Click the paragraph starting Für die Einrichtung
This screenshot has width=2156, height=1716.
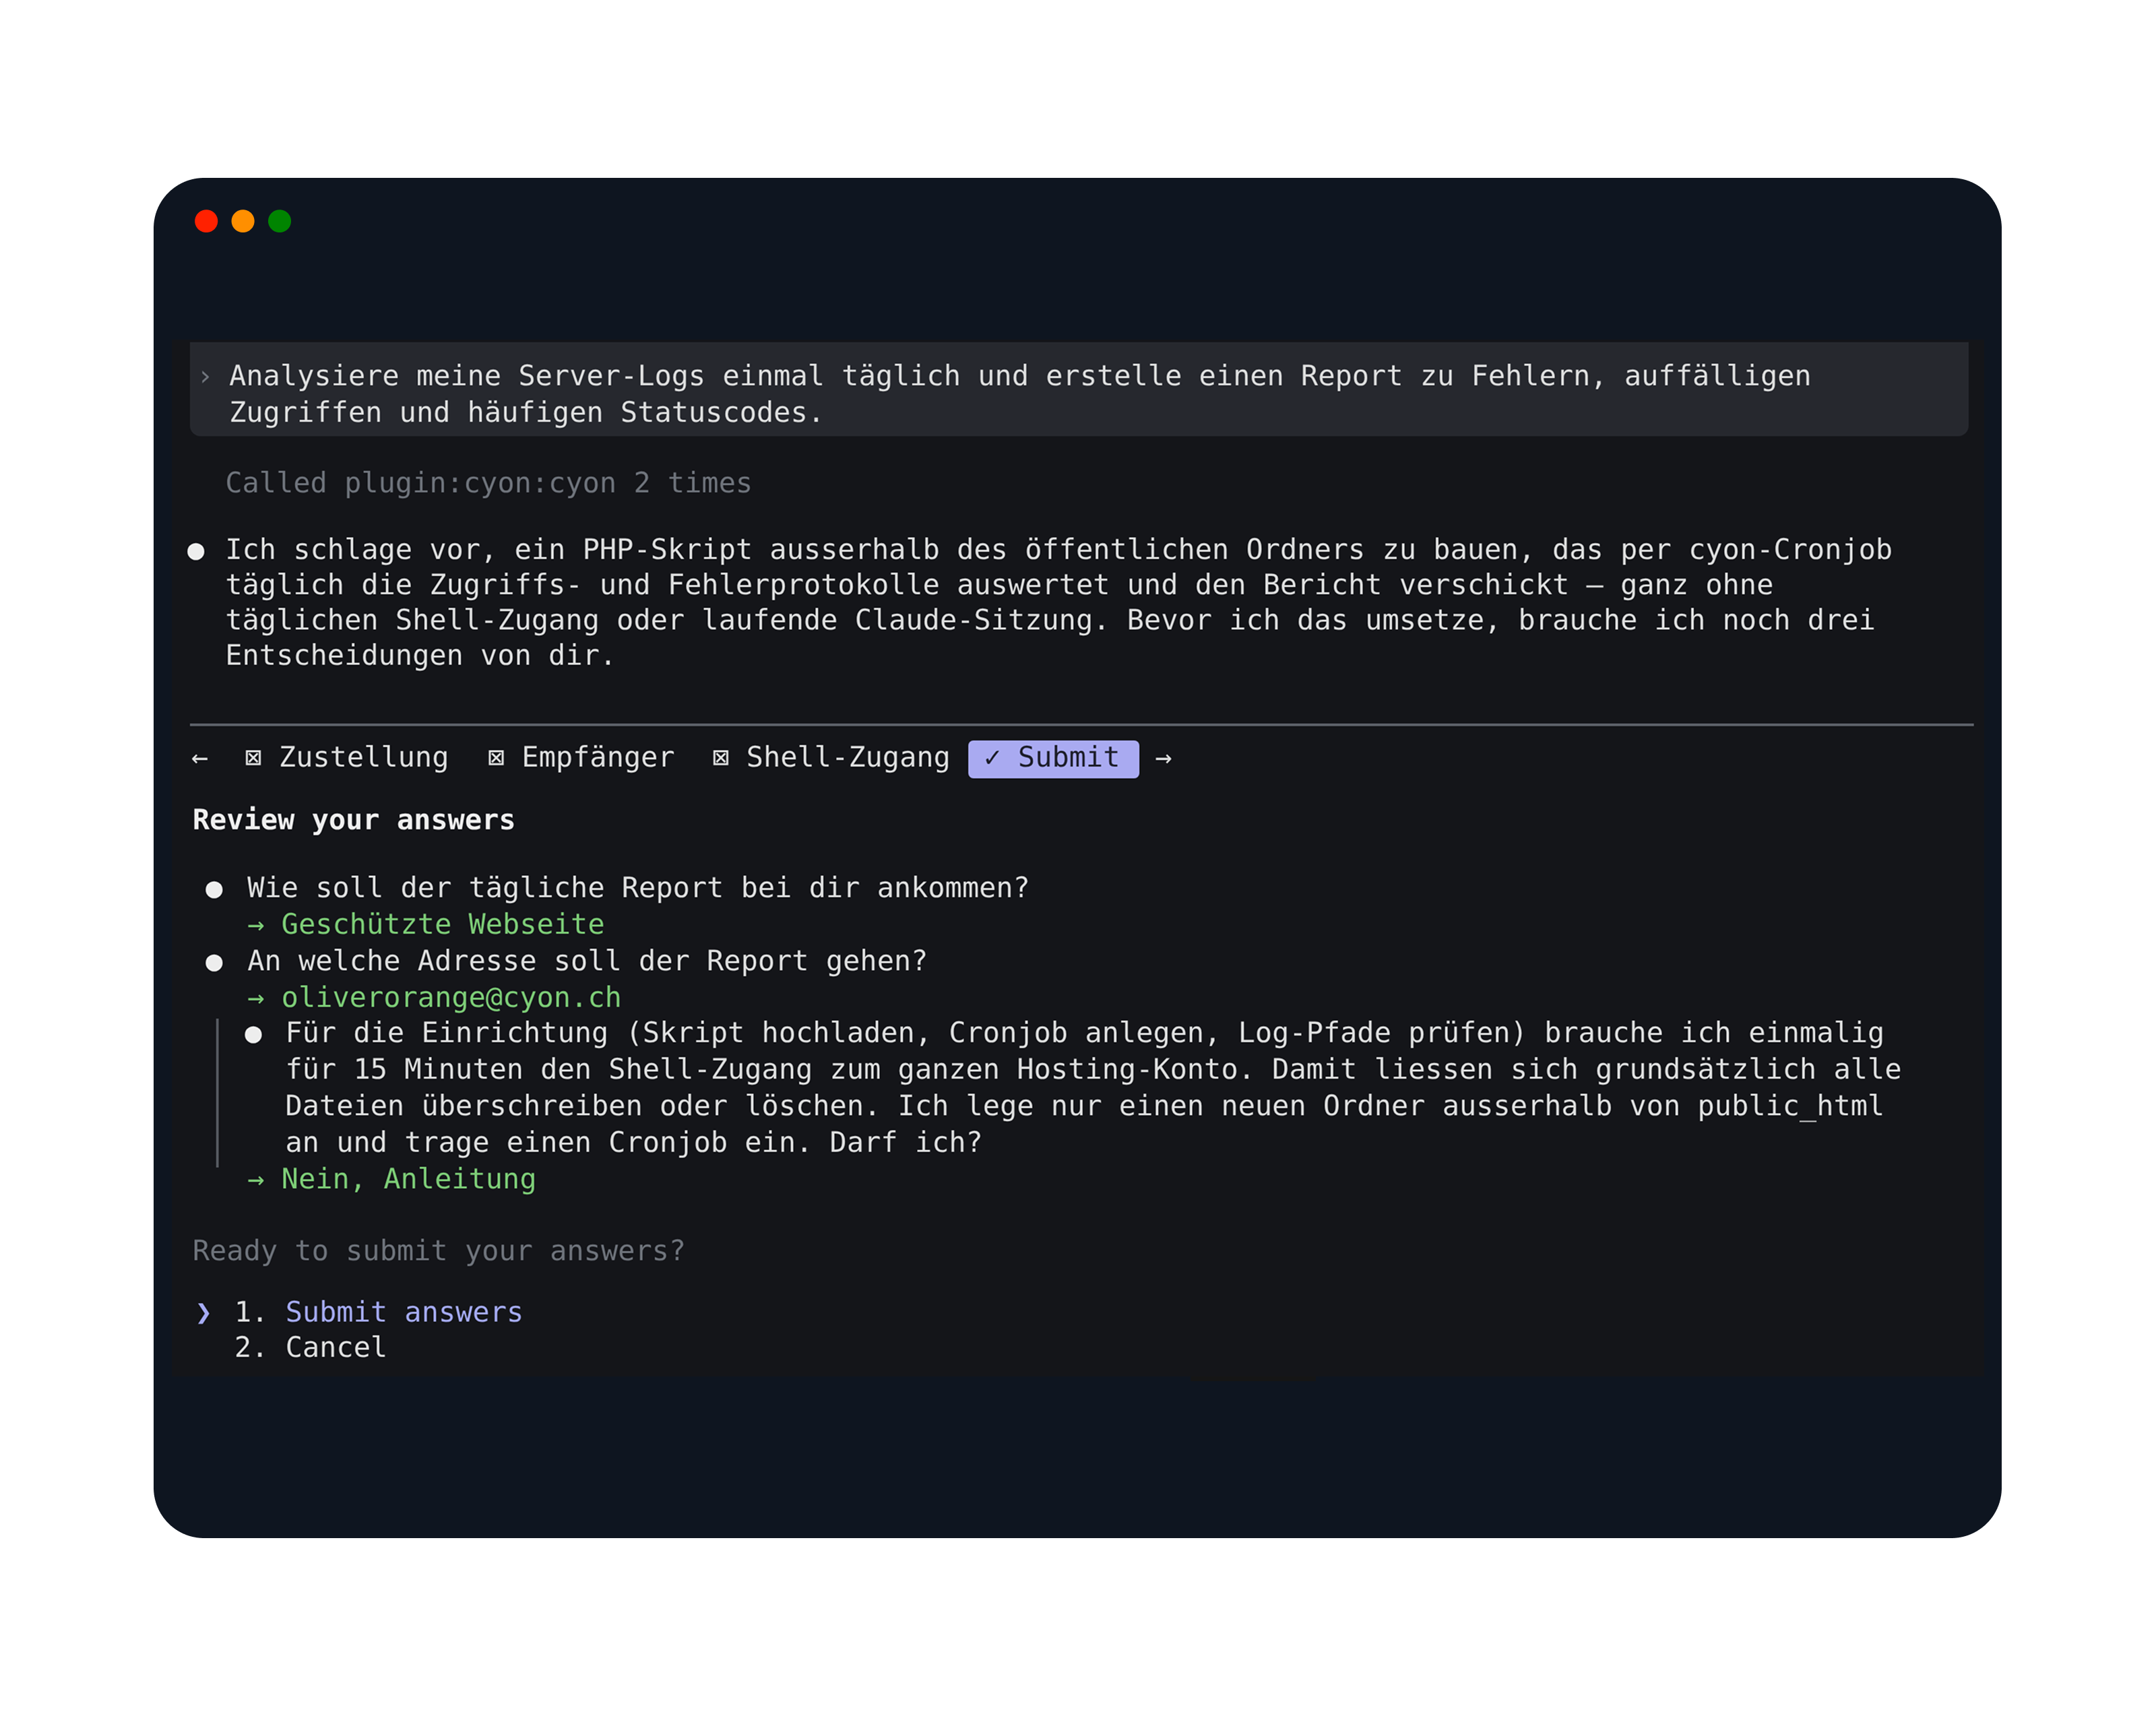[1093, 1088]
